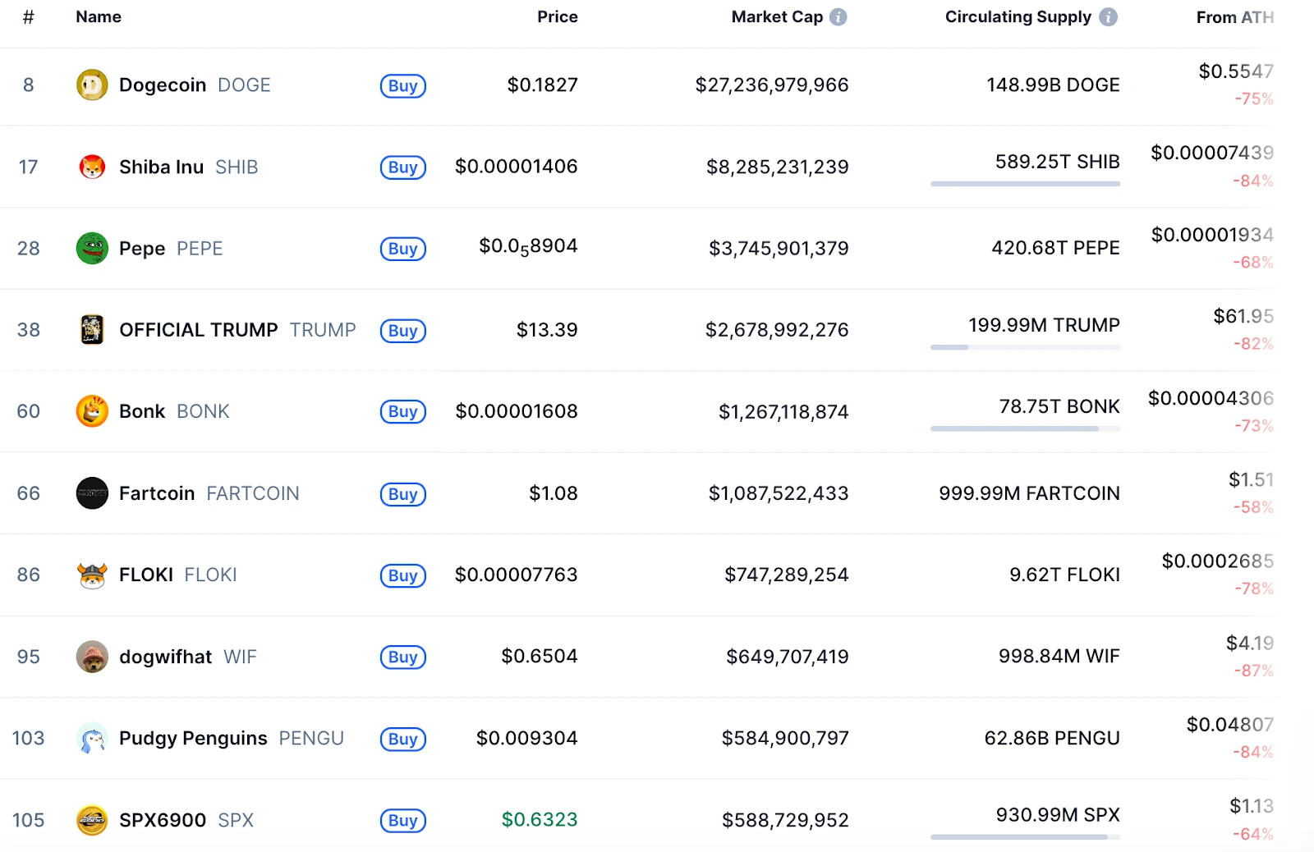Click the Bonk dog logo
Screen dimensions: 1314x852
click(92, 411)
